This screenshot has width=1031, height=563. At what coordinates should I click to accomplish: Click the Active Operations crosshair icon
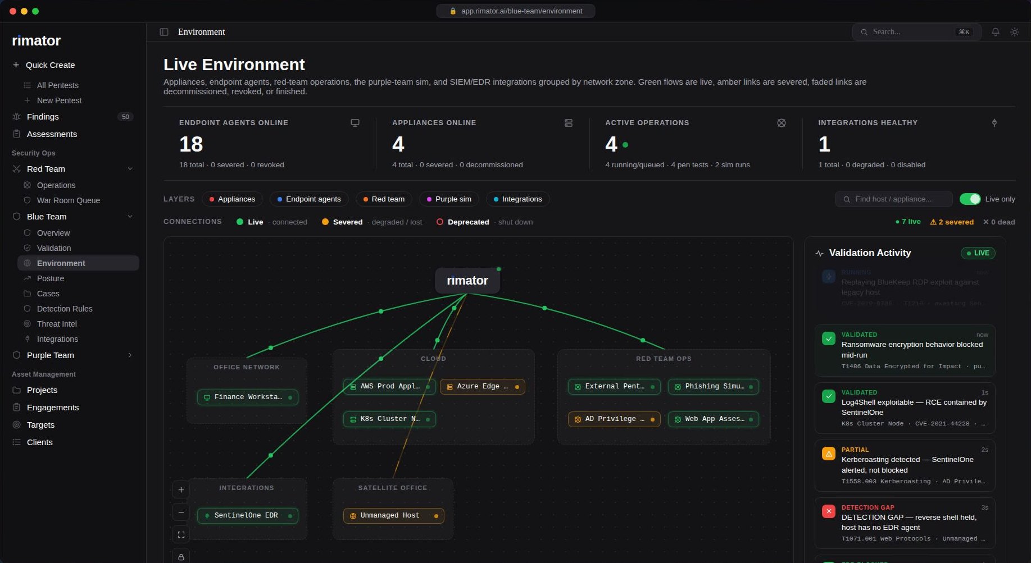pyautogui.click(x=782, y=123)
